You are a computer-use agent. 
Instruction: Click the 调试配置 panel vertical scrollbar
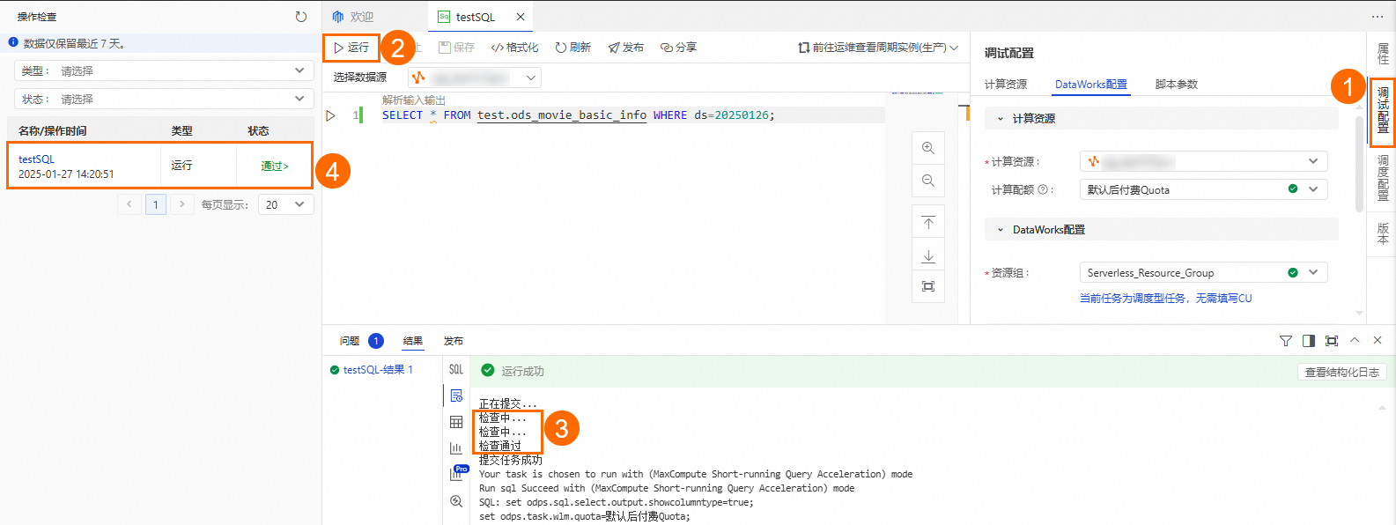click(1359, 164)
